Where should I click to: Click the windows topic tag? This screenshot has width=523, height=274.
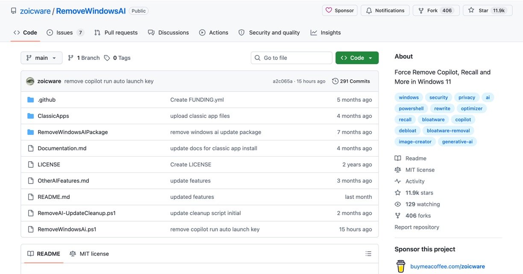click(409, 98)
